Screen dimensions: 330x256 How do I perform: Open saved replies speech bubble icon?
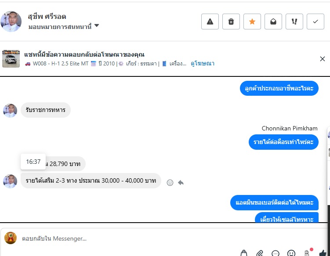(276, 253)
